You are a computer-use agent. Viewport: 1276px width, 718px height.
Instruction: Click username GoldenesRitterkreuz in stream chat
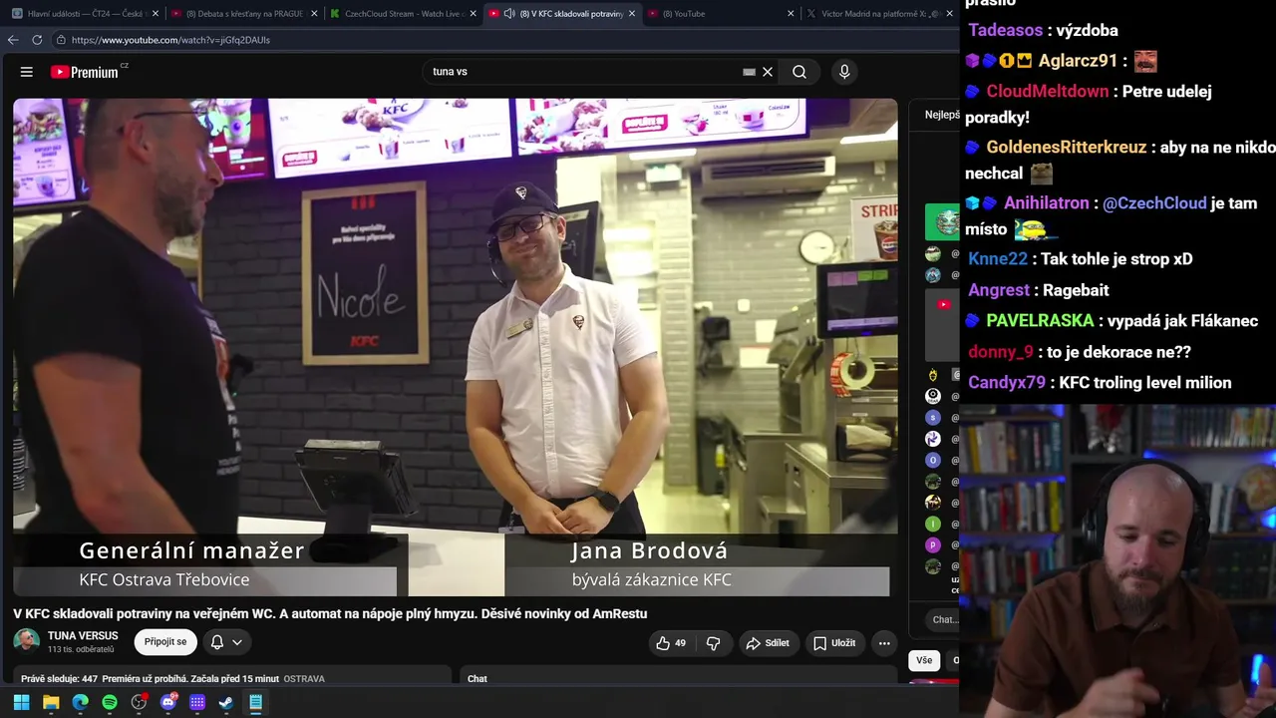(1067, 147)
